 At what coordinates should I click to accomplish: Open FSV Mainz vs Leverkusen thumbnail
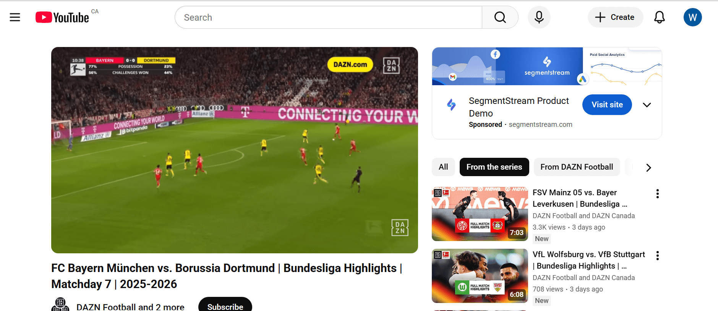480,214
